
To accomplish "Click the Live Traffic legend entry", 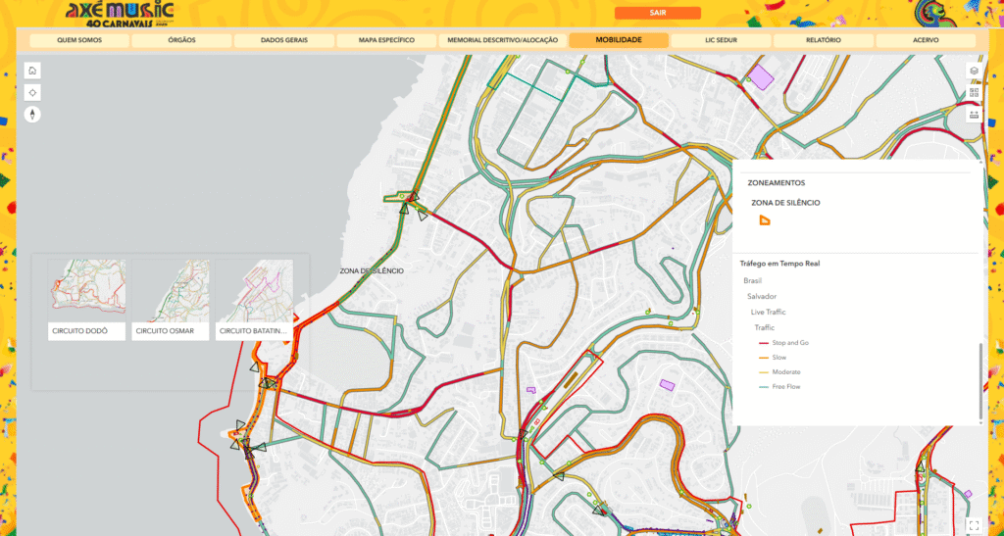I will 768,312.
